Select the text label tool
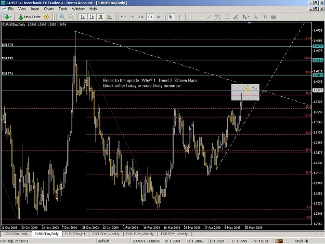 (x=265, y=17)
